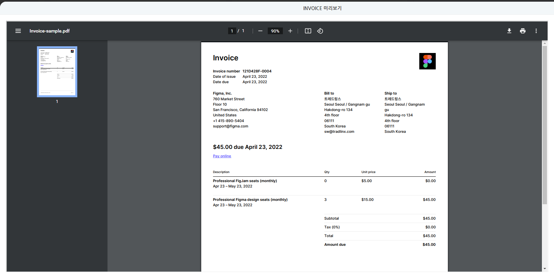554x278 pixels.
Task: Click the Qty column header
Action: pos(327,172)
